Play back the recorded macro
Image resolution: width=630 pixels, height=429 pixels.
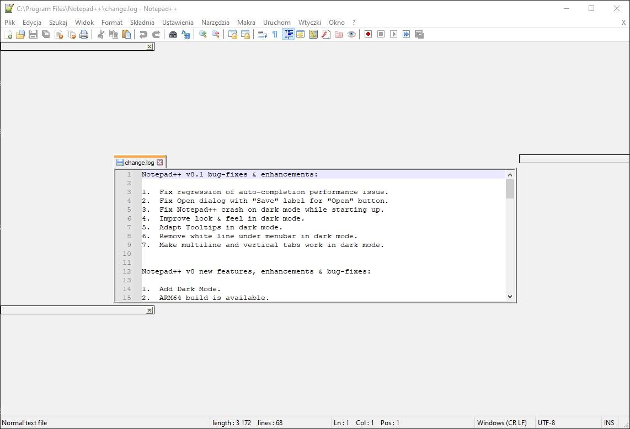coord(394,35)
